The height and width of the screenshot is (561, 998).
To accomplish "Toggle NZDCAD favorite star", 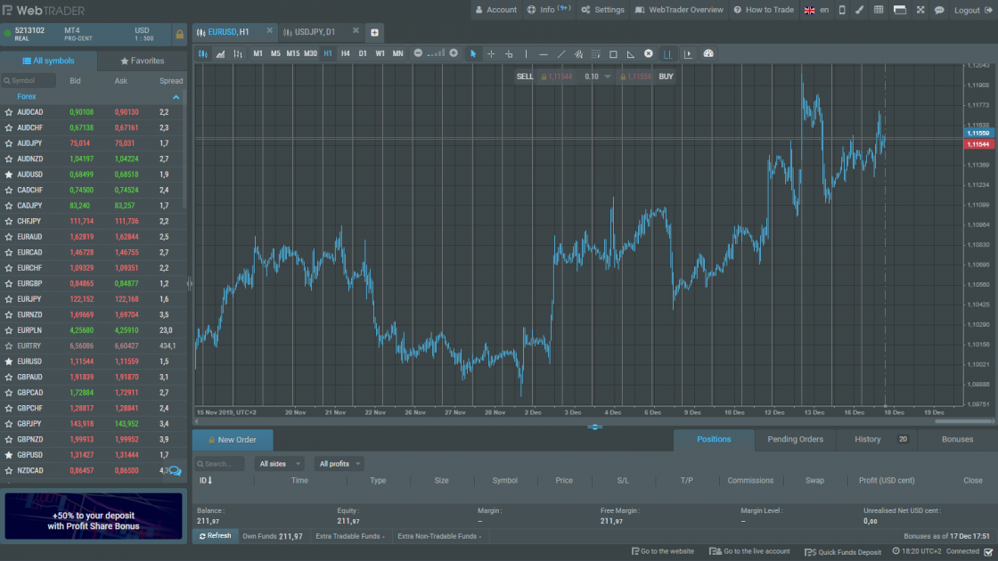I will click(x=8, y=471).
